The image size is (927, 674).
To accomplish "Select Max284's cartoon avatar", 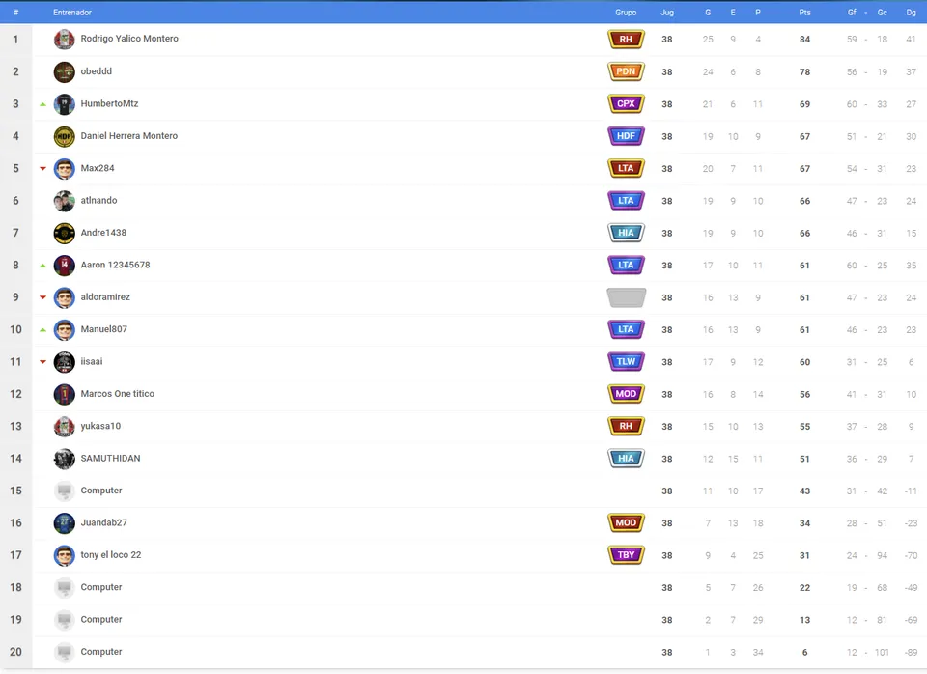I will click(64, 168).
